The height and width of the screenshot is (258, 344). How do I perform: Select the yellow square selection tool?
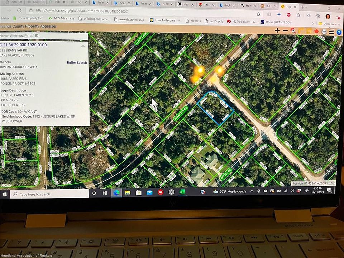click(309, 31)
